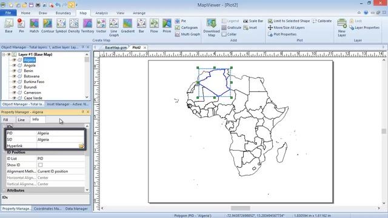The width and height of the screenshot is (388, 218).
Task: Hide the Benin object
Action: pyautogui.click(x=15, y=71)
